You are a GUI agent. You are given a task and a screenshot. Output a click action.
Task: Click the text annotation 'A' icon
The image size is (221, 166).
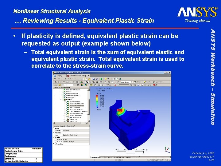(114, 79)
